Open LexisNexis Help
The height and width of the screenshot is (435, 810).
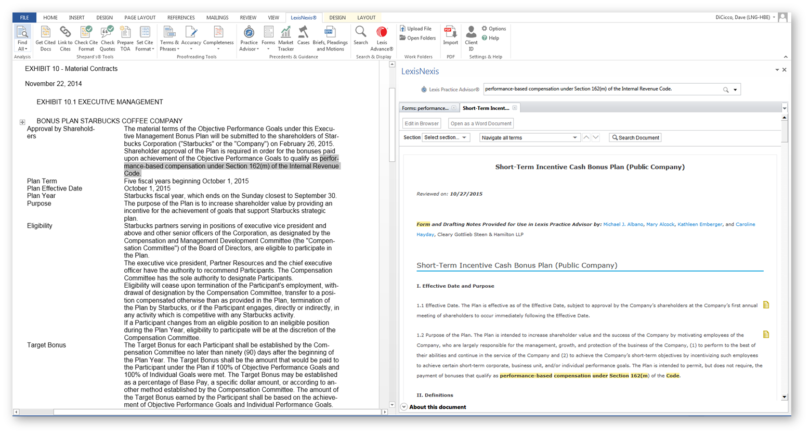coord(490,38)
